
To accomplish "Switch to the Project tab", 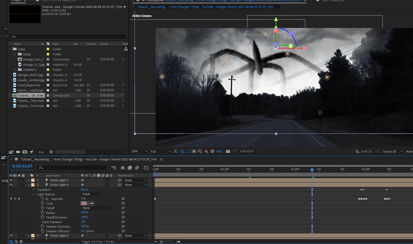I will [x=18, y=1].
